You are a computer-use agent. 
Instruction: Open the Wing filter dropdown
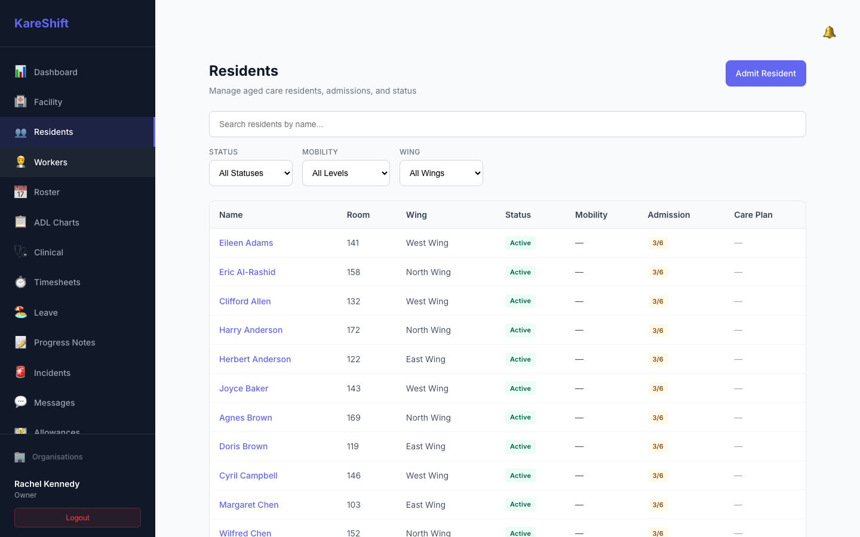pyautogui.click(x=441, y=173)
